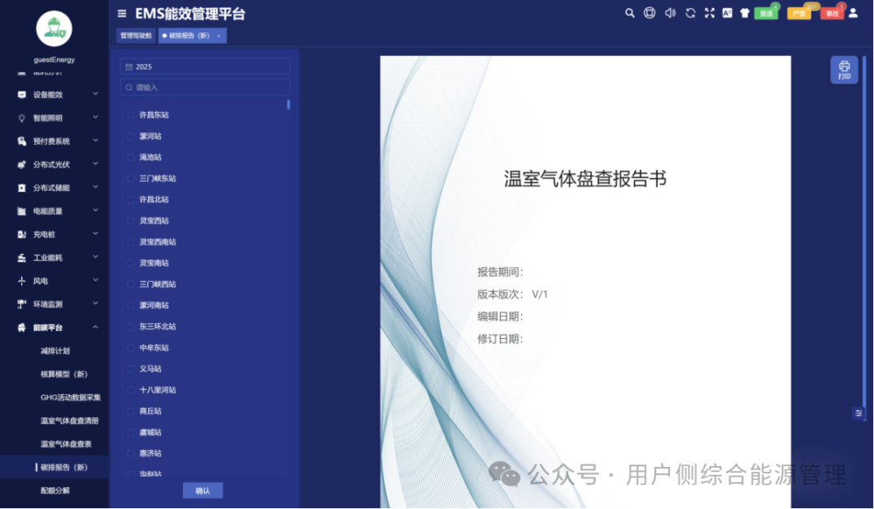This screenshot has height=509, width=874.
Task: Open the user profile icon
Action: [853, 13]
